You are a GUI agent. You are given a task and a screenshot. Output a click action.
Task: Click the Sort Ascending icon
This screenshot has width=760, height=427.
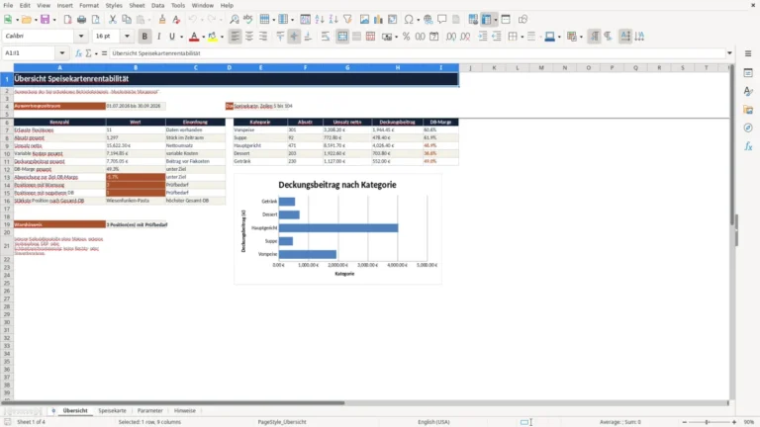tap(320, 20)
